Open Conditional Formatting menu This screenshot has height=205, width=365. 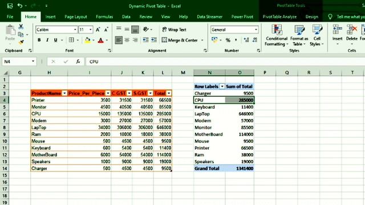277,35
